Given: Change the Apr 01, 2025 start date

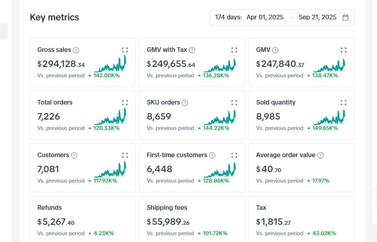Looking at the screenshot, I should click(x=265, y=17).
